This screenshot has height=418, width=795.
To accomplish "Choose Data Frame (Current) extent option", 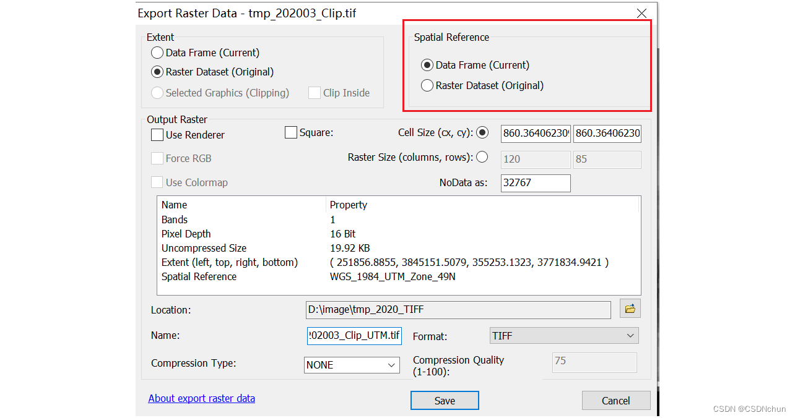I will [x=157, y=53].
